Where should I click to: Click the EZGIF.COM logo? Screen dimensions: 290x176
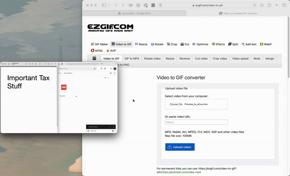[x=110, y=28]
